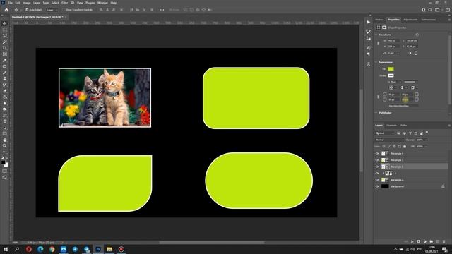
Task: Hide the Rectangle 4 layer
Action: point(377,154)
